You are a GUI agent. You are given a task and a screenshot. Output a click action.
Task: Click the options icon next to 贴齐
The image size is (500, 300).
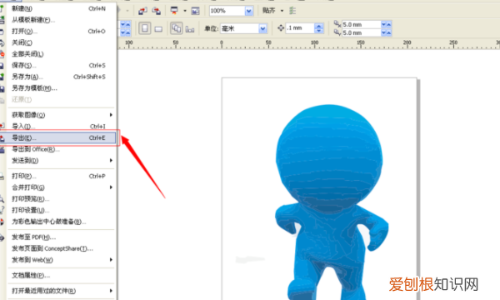point(292,11)
